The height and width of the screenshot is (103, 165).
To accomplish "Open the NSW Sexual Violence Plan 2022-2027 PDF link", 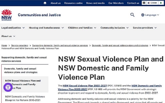I will (x=85, y=86).
